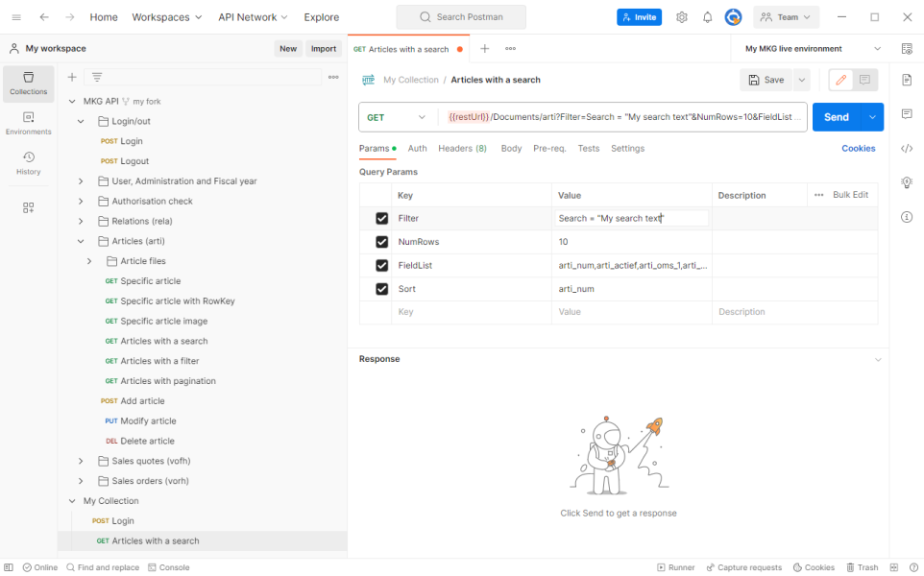Image resolution: width=924 pixels, height=576 pixels.
Task: Click the Filter value field
Action: tap(632, 219)
